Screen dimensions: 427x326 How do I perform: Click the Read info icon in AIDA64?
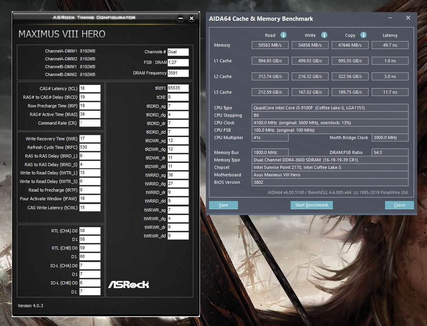(283, 35)
